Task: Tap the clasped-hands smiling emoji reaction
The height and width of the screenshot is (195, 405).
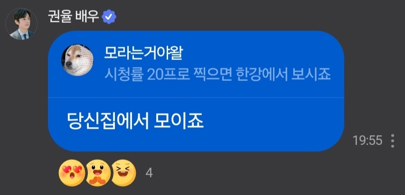Action: point(98,173)
